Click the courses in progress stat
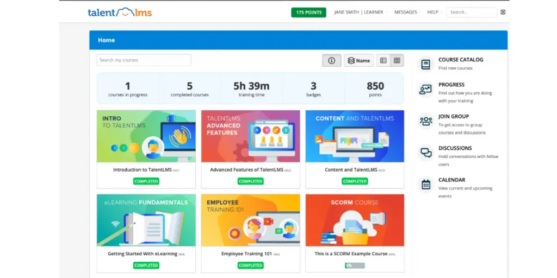 pos(128,89)
